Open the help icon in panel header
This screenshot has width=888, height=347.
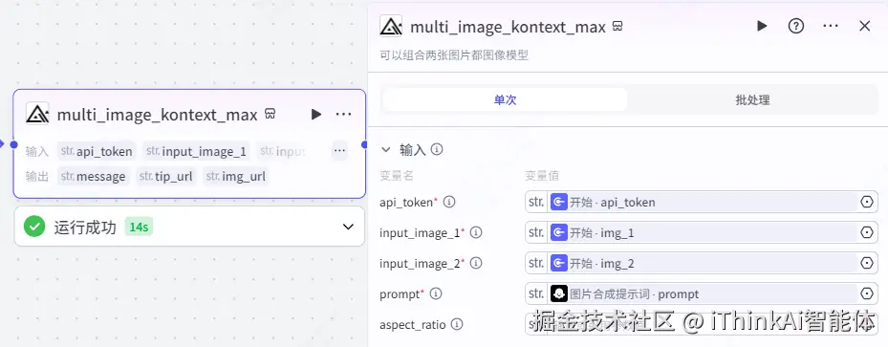click(796, 26)
